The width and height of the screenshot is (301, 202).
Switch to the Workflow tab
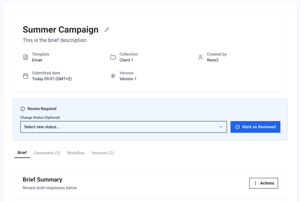(76, 153)
